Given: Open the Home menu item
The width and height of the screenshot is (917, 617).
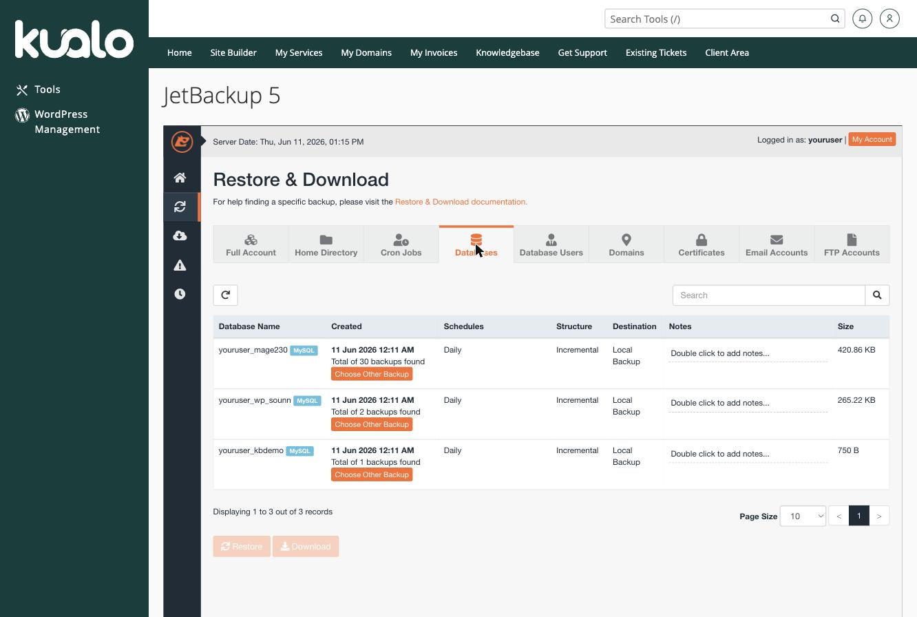Looking at the screenshot, I should click(x=180, y=52).
